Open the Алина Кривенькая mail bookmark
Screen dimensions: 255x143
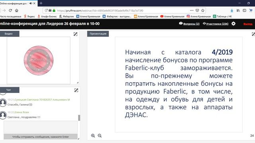tap(146, 16)
